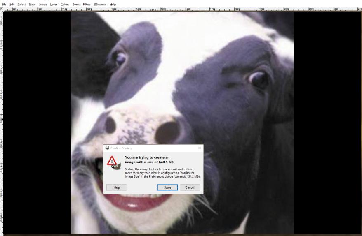Click the warning Wilber icon in the dialog
Image resolution: width=362 pixels, height=236 pixels.
[113, 163]
